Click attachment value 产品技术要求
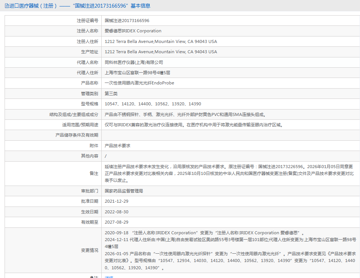The image size is (360, 278). pyautogui.click(x=118, y=146)
